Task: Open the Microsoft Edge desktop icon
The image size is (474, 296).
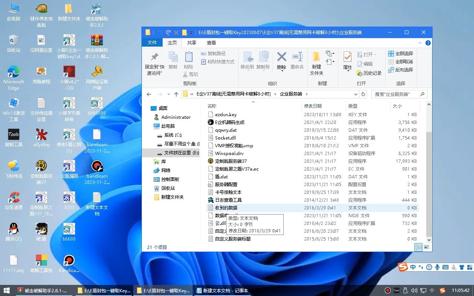Action: point(13,78)
